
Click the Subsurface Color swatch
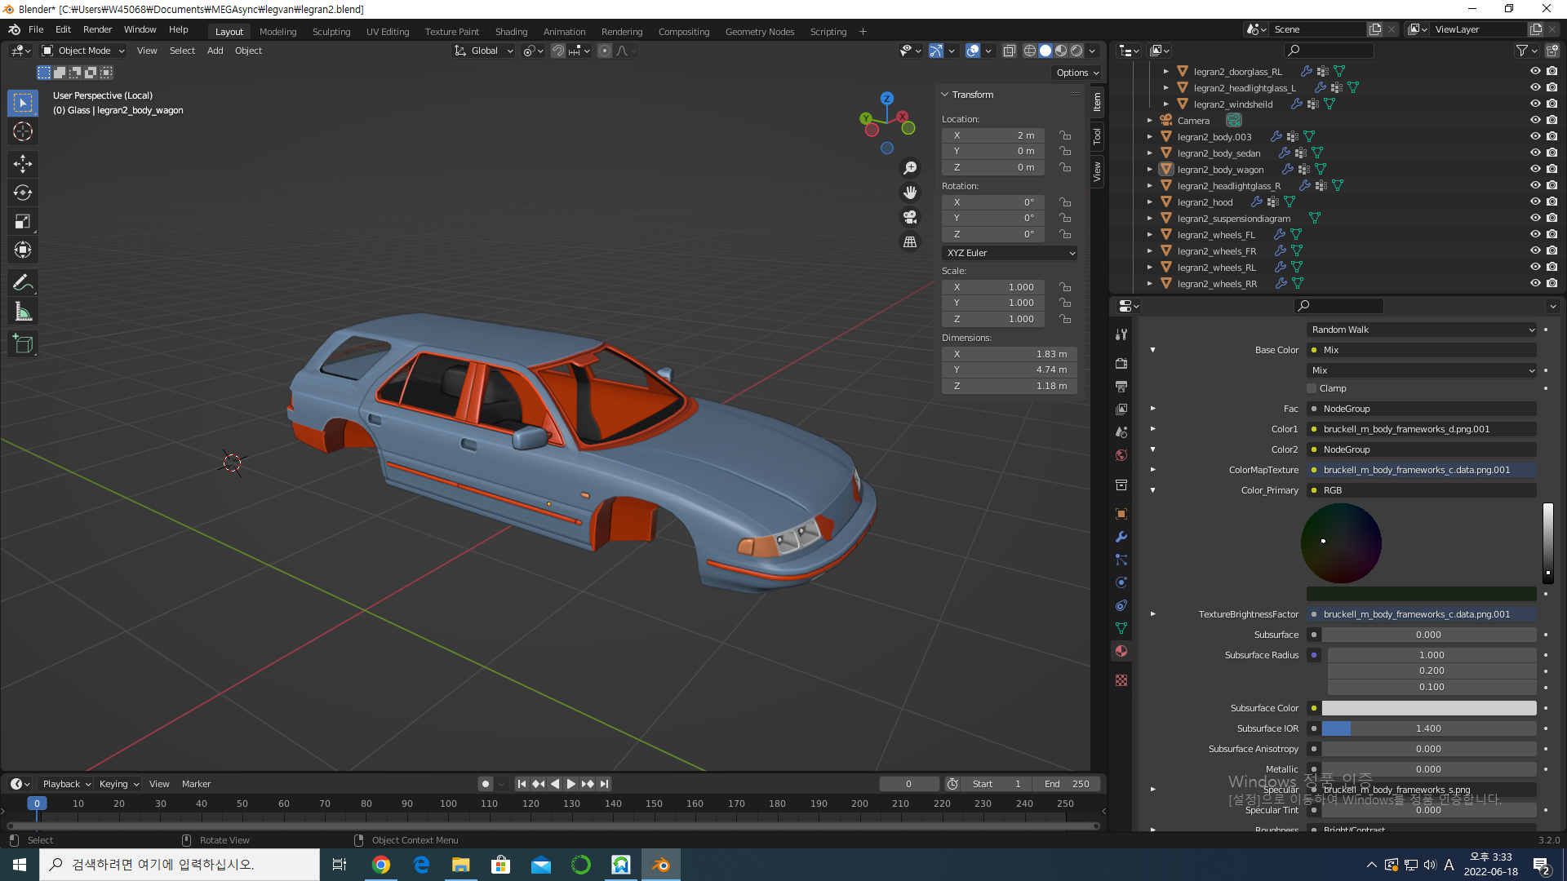[x=1428, y=708]
